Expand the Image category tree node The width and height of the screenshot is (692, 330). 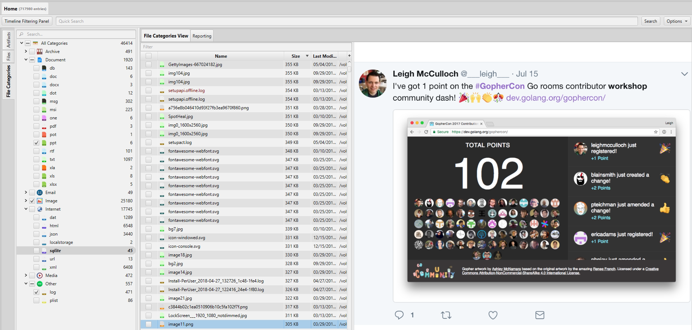coord(26,201)
